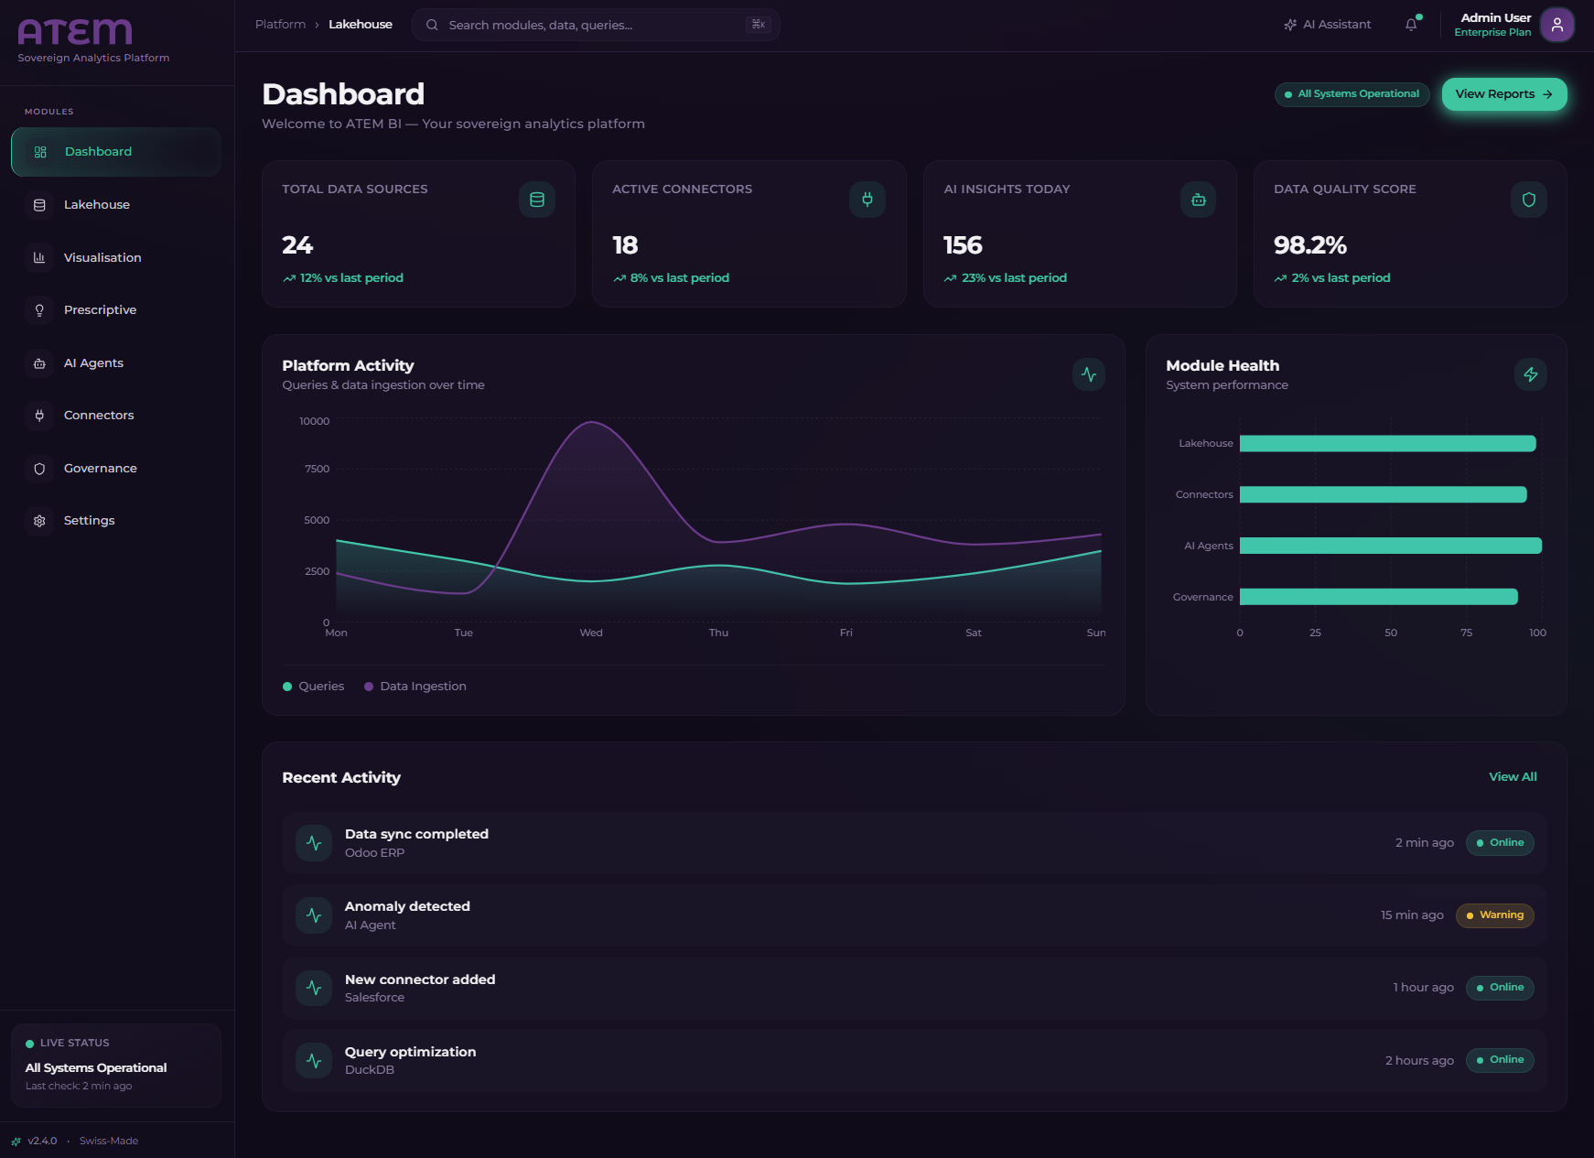Open the Lakehouse module in sidebar
1594x1158 pixels.
coord(96,205)
